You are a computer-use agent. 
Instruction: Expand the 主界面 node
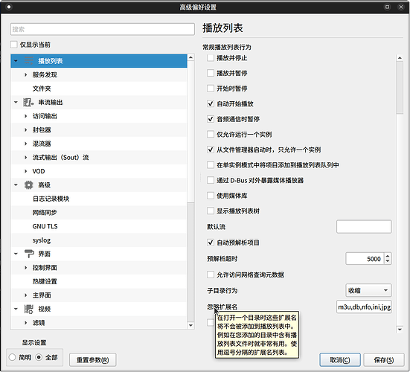pyautogui.click(x=25, y=295)
